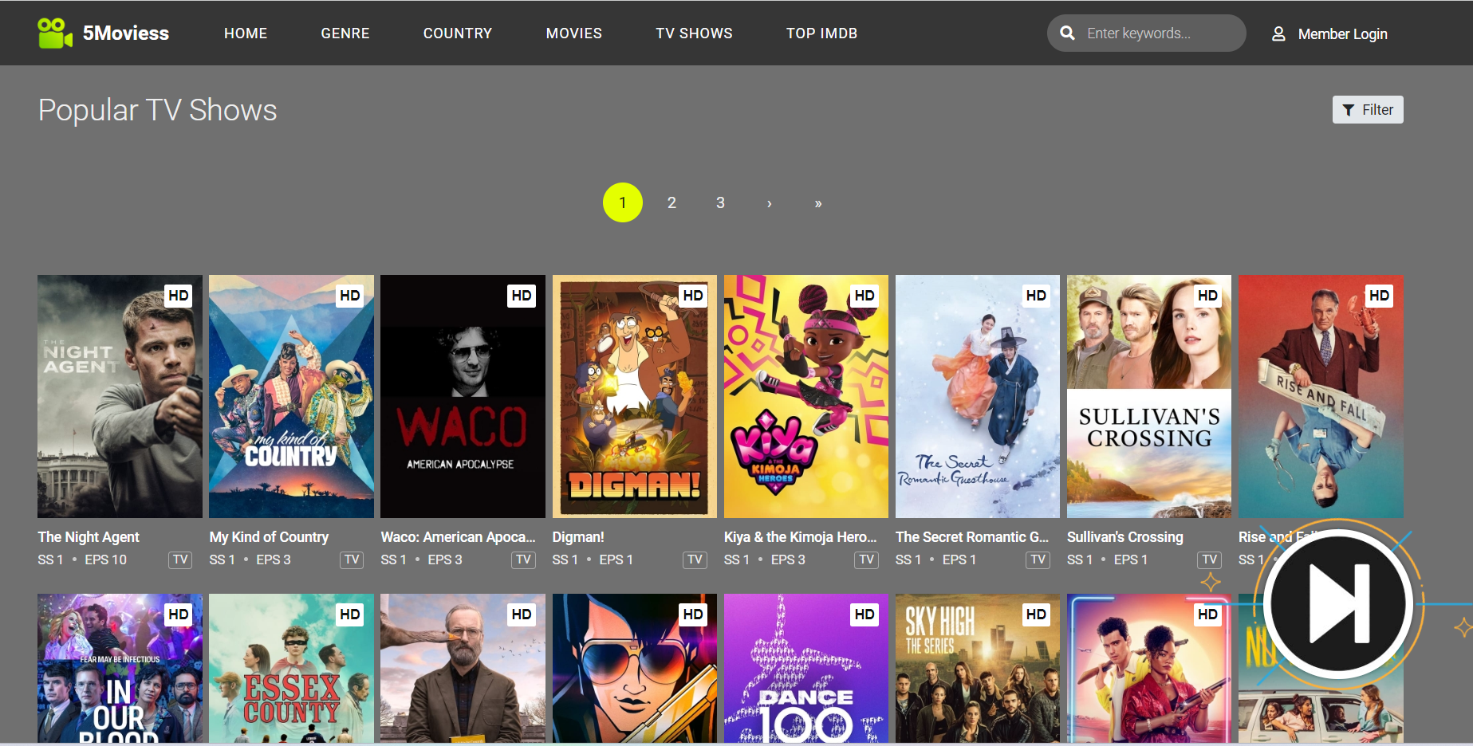
Task: Click the Kiya Kimoja Heroes poster thumbnail
Action: tap(806, 396)
